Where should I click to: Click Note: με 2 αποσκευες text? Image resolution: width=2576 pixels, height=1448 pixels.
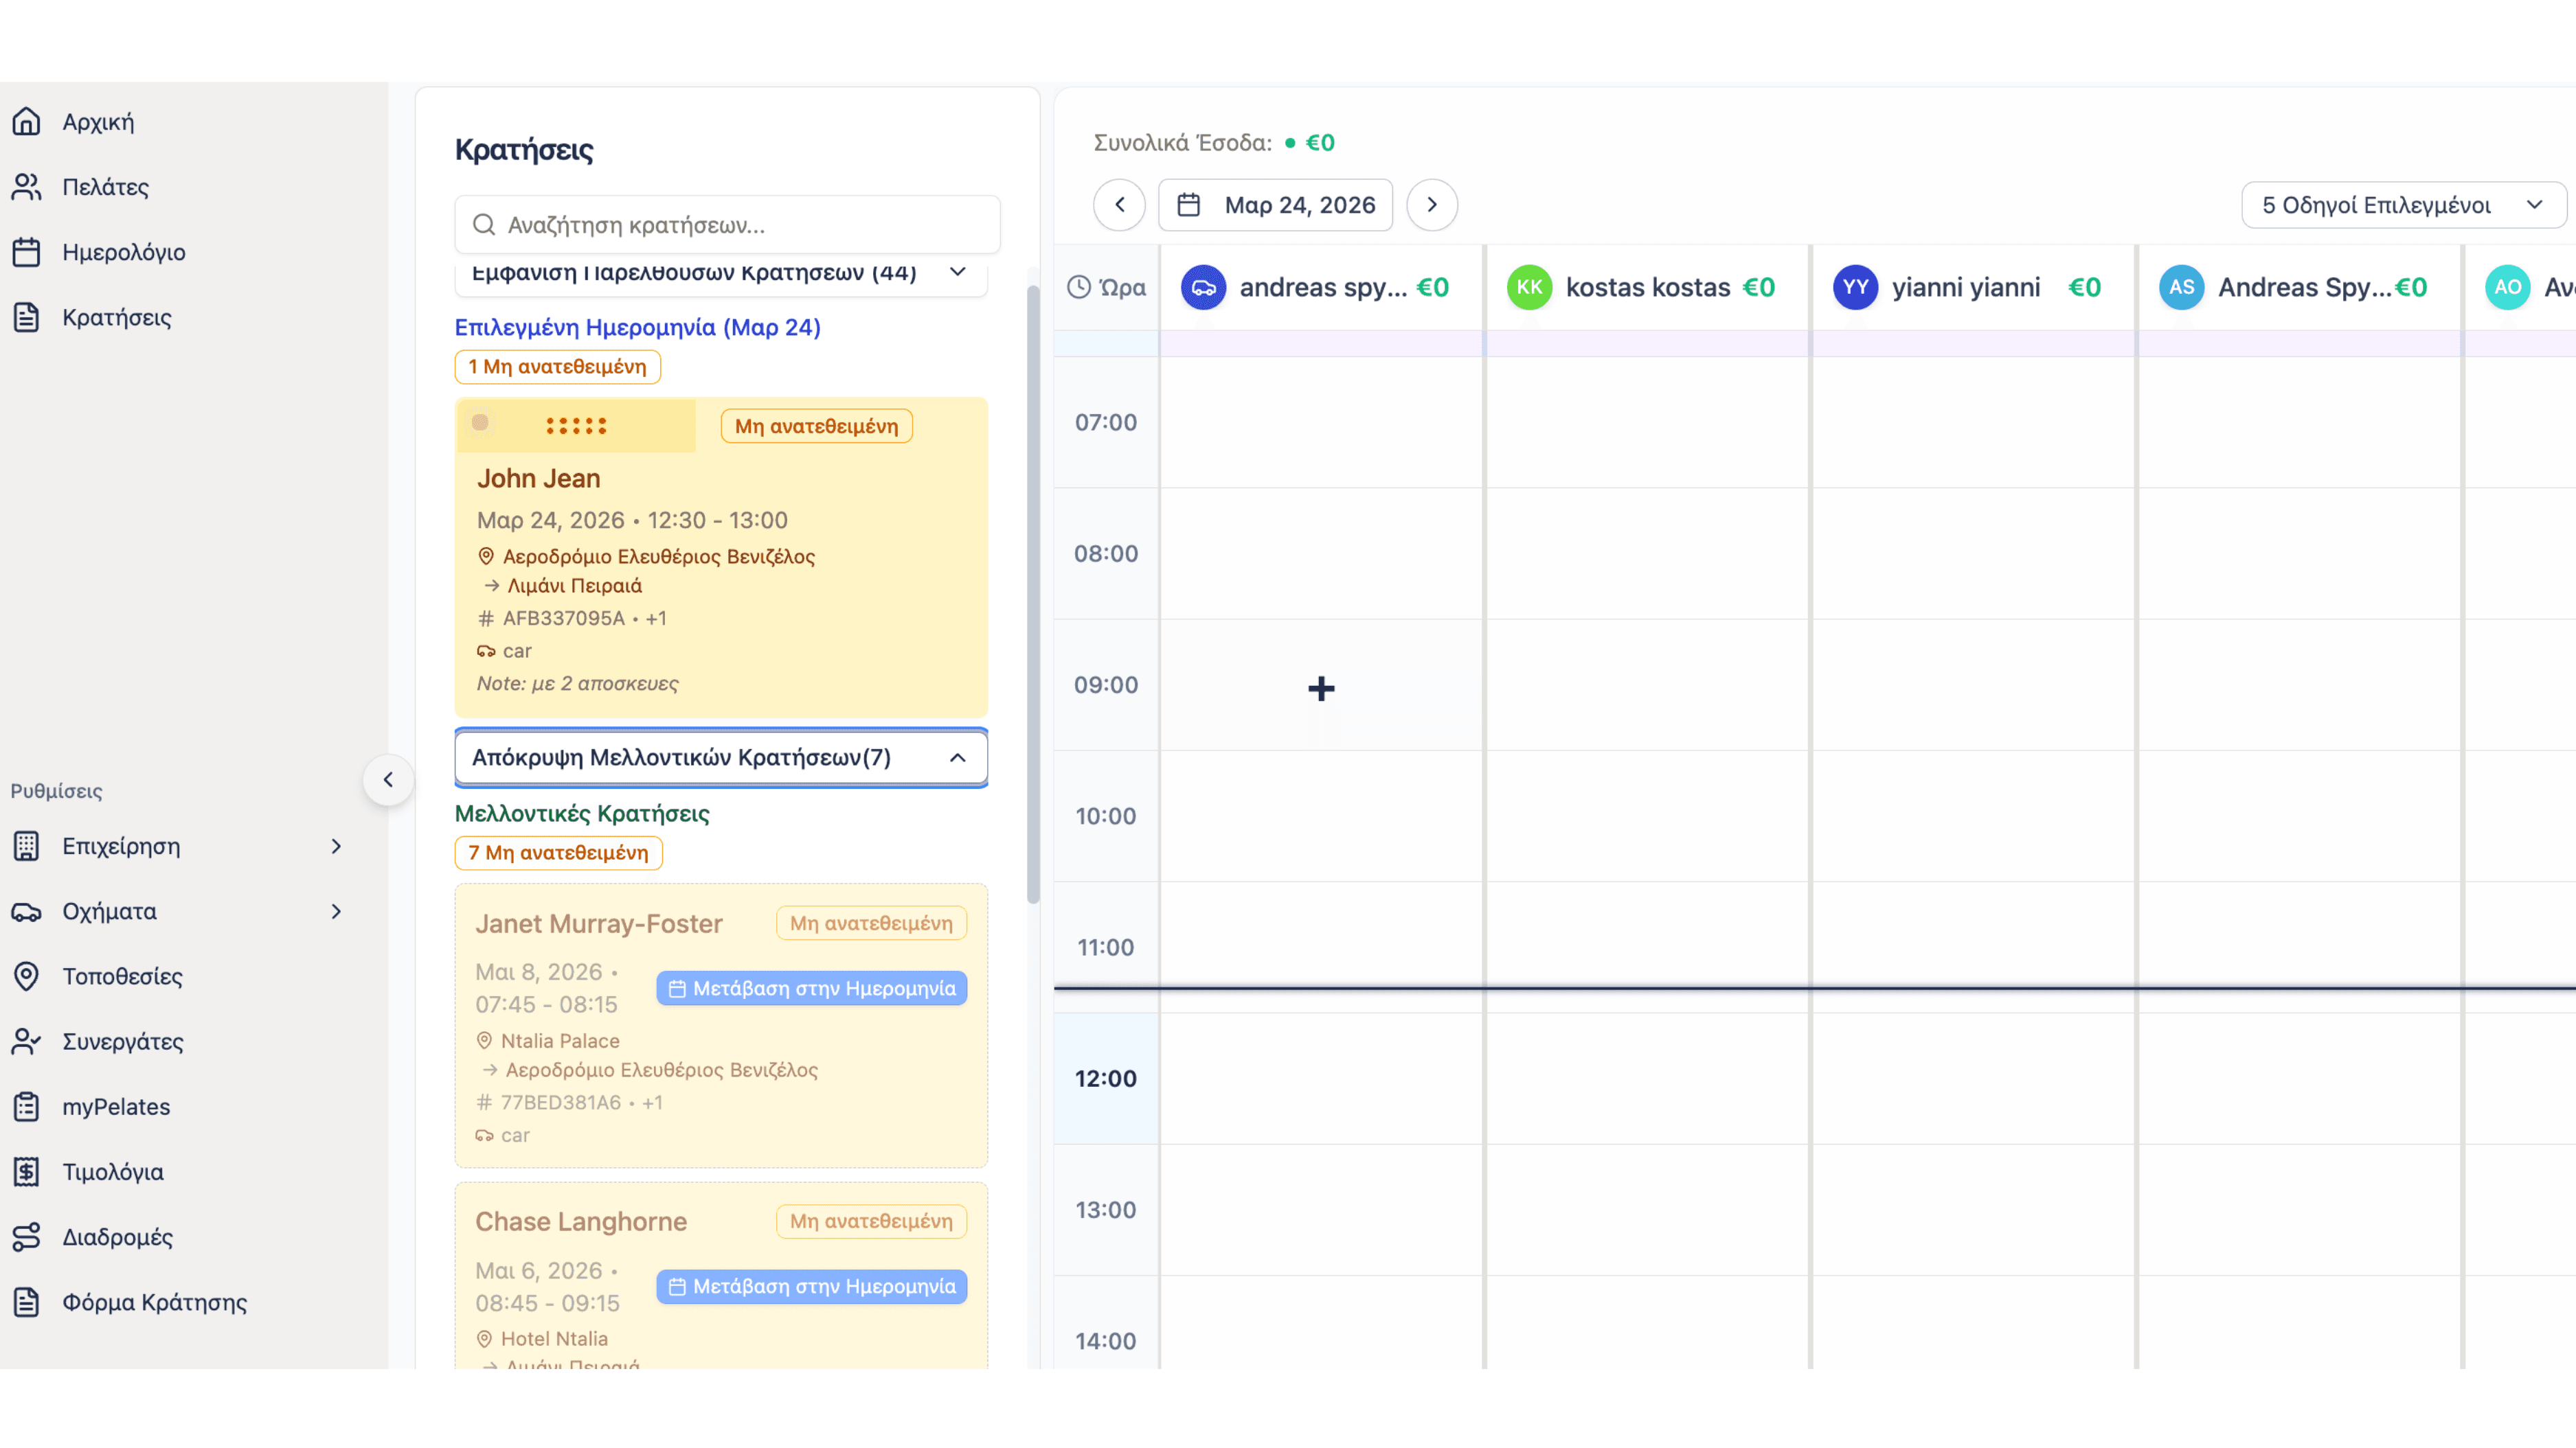click(578, 685)
